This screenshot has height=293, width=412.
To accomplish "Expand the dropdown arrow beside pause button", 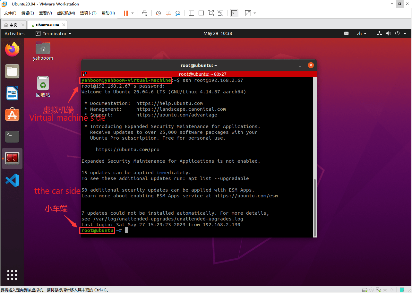I will pos(133,13).
